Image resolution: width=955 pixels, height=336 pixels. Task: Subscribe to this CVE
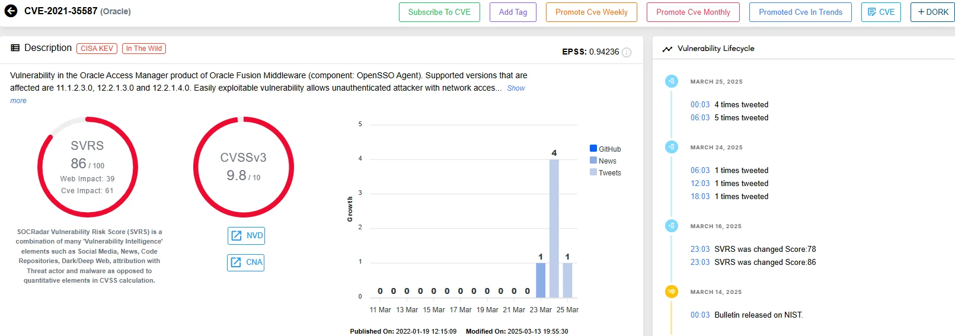[439, 12]
